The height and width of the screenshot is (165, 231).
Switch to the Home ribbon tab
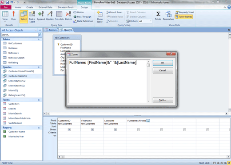[18, 7]
